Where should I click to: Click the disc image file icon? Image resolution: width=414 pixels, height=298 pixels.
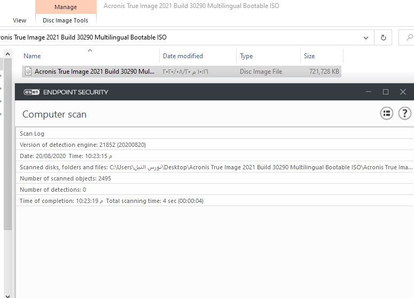coord(29,72)
